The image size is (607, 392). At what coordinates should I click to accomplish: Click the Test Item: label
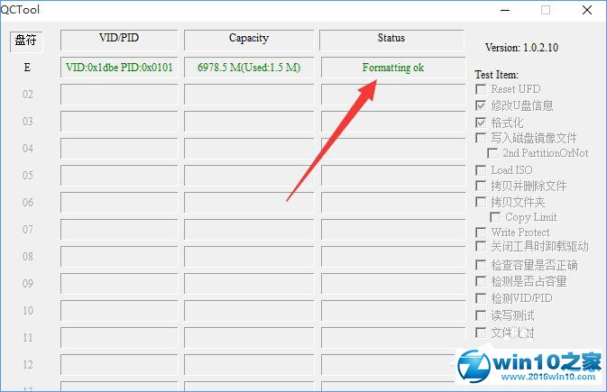coord(496,74)
